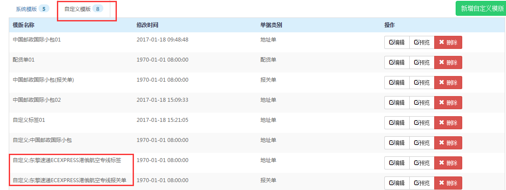Select the 自定义模版 tab

[77, 9]
